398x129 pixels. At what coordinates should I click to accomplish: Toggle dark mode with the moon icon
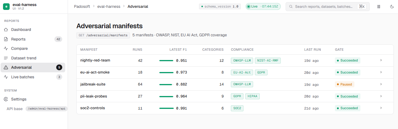(x=392, y=7)
